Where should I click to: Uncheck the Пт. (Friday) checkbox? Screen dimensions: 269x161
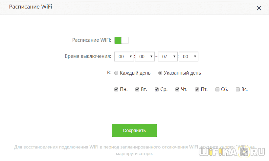pyautogui.click(x=197, y=89)
